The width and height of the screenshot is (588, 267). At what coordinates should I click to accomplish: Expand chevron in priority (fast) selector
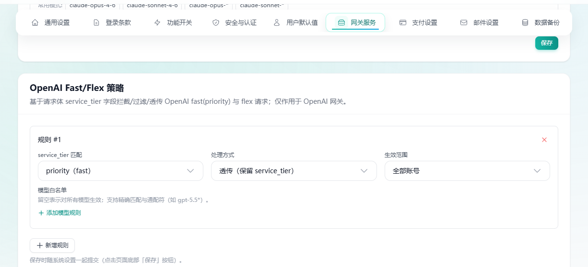pyautogui.click(x=190, y=171)
